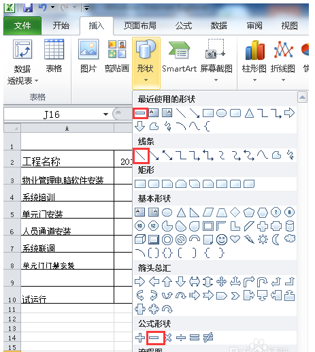Viewport: 315px width, 352px height.
Task: Choose the minus sign in 公式形状
Action: click(x=154, y=338)
